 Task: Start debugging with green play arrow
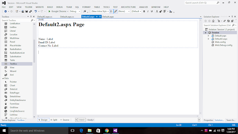[49, 12]
